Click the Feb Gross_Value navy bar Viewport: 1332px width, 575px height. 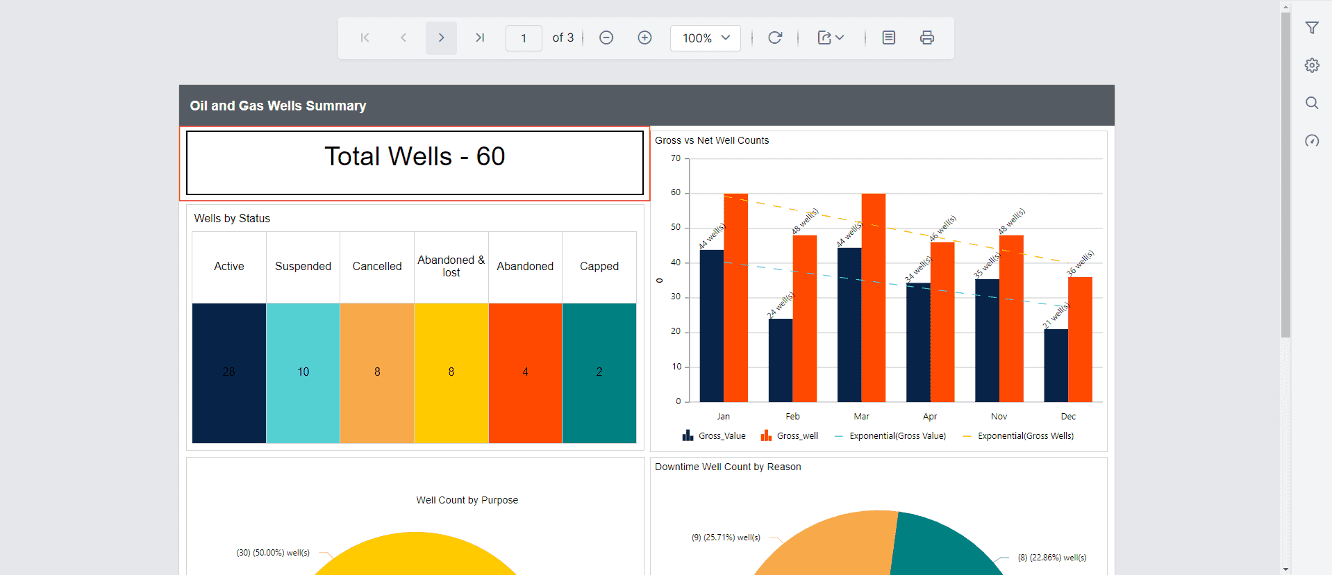(781, 360)
